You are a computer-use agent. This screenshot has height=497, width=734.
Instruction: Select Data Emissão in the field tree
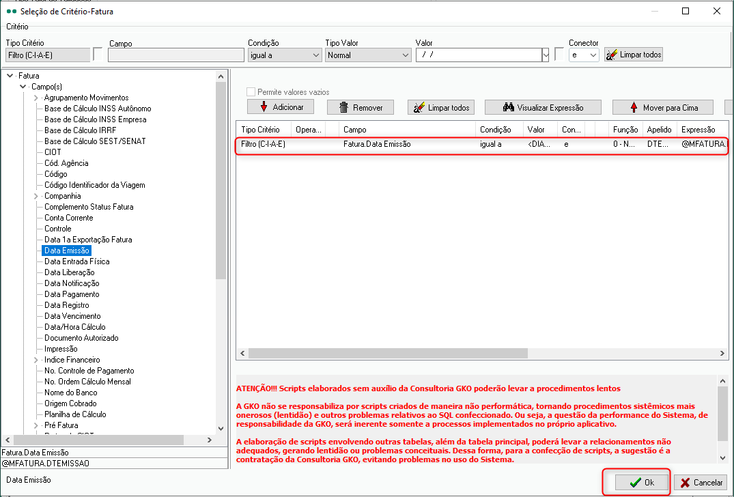coord(66,251)
